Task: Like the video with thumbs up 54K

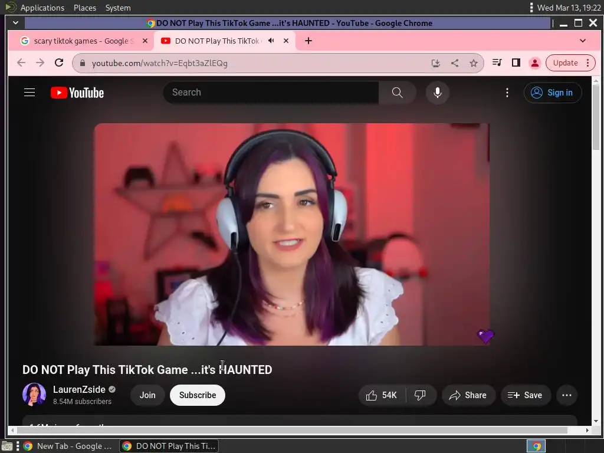Action: pos(382,395)
